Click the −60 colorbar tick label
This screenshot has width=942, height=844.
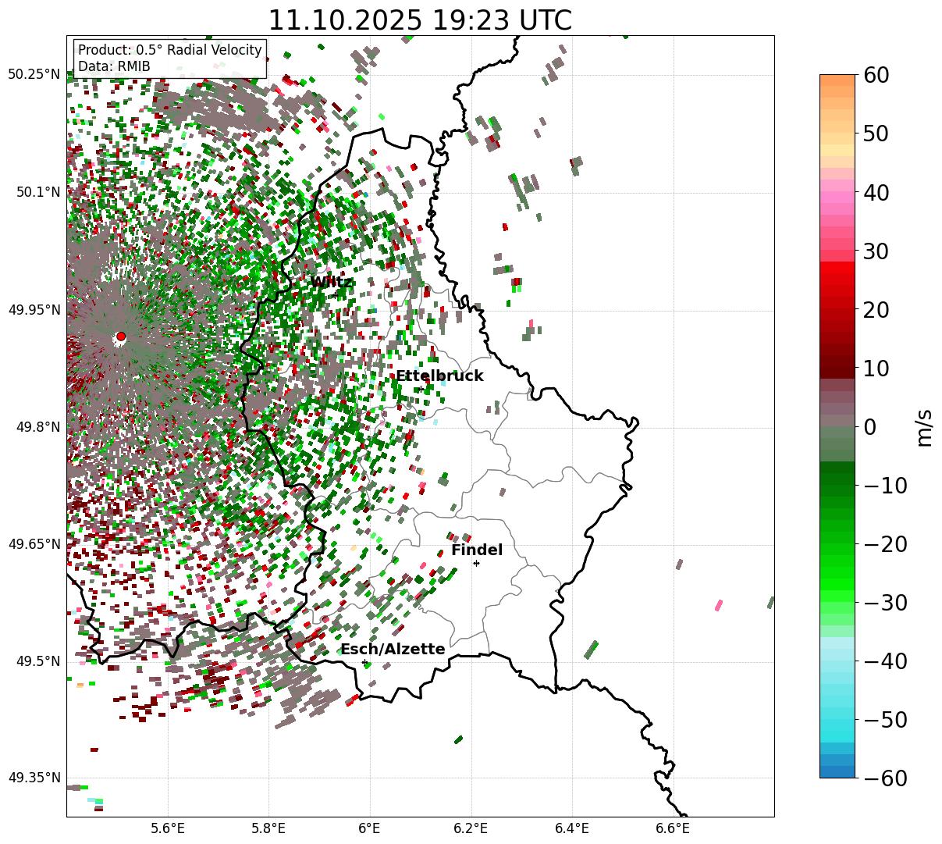(x=885, y=778)
